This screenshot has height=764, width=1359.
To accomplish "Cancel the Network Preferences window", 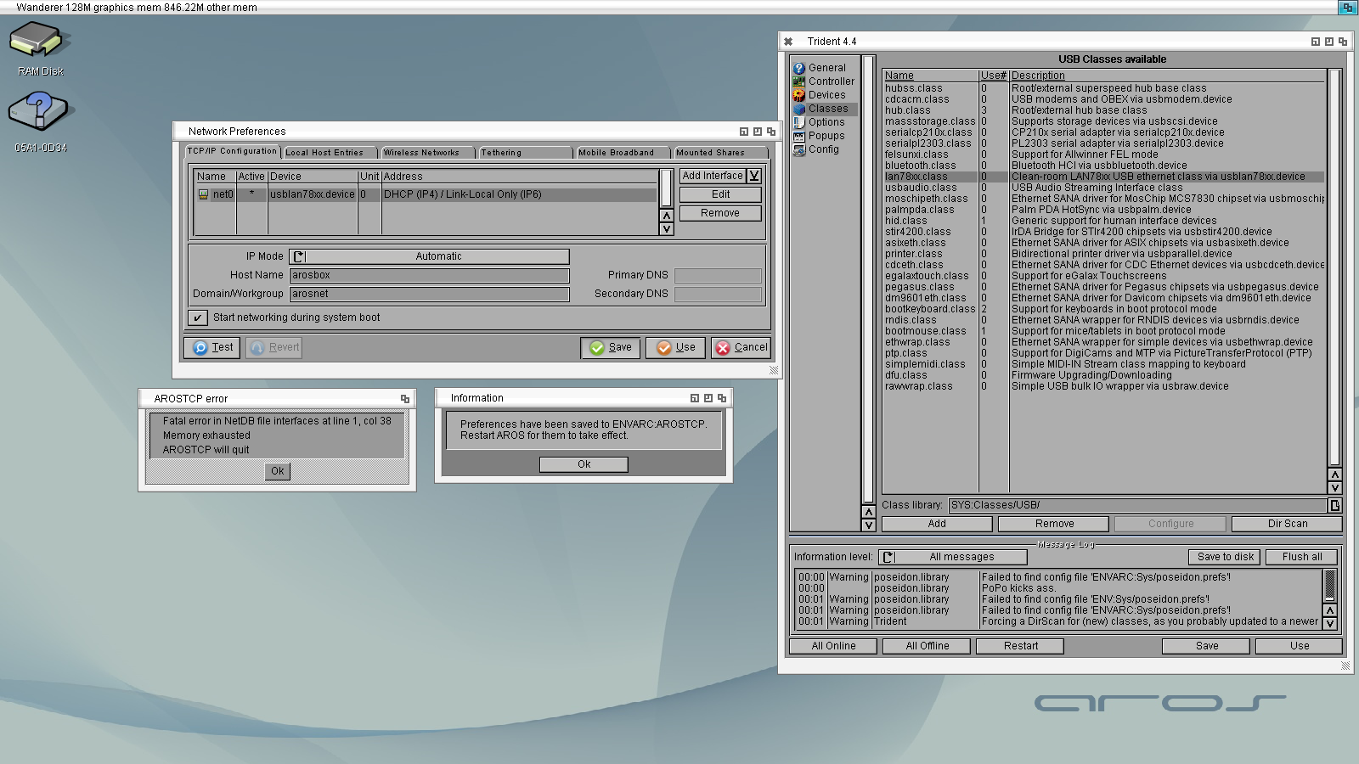I will (741, 347).
